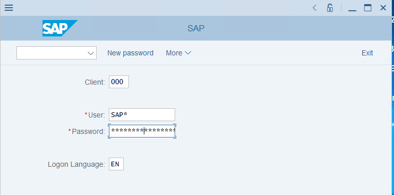The image size is (394, 195).
Task: Click the Client label
Action: tap(95, 82)
